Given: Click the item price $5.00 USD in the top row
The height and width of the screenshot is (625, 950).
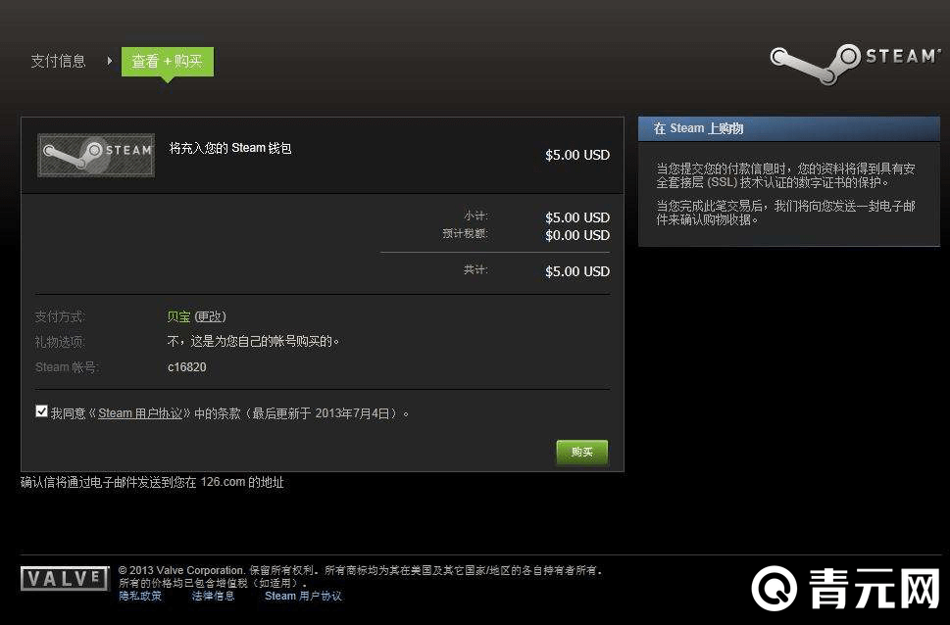Looking at the screenshot, I should point(577,155).
